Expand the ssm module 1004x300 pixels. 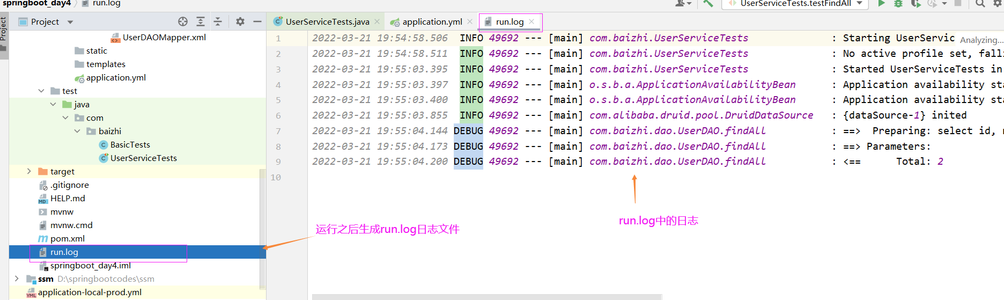17,279
